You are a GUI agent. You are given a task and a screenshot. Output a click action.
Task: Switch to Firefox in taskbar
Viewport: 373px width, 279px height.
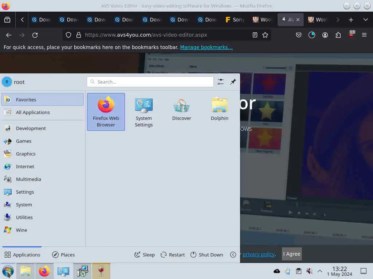point(44,271)
